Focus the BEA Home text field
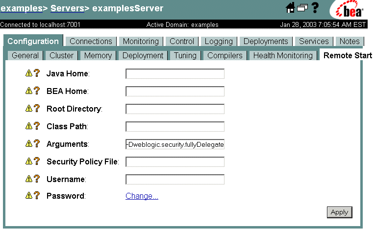 175,91
